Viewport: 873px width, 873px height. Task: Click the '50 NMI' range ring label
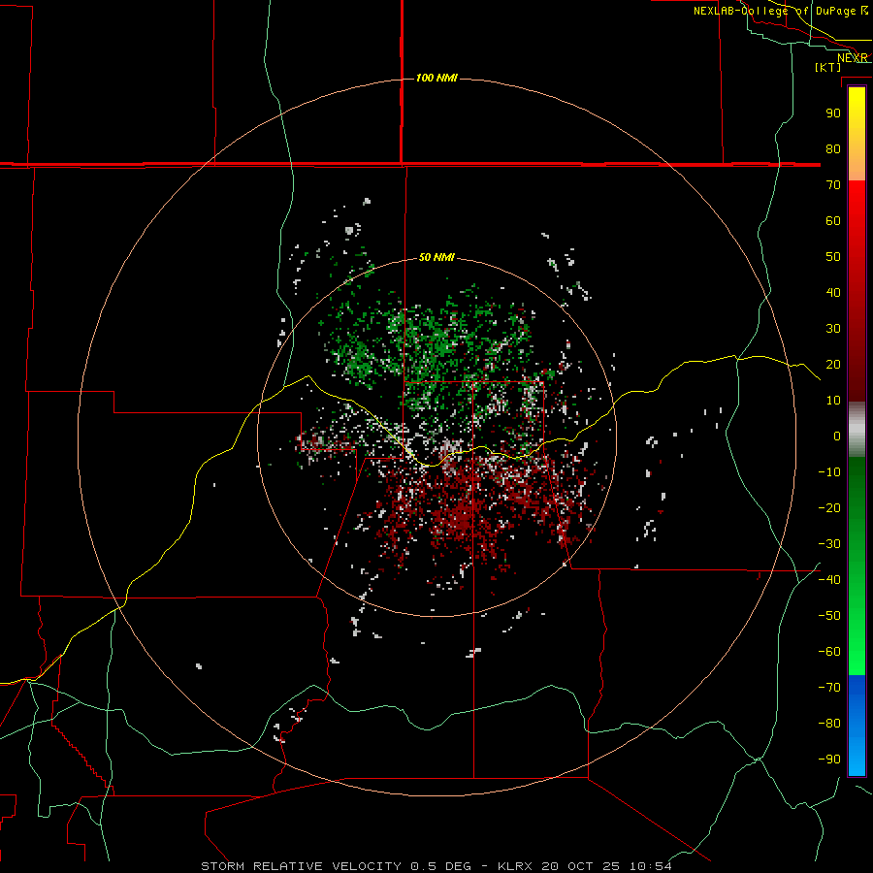pos(436,257)
